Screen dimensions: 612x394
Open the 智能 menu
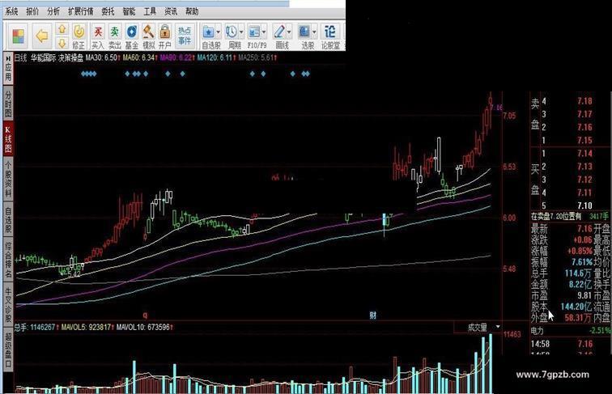click(x=130, y=12)
